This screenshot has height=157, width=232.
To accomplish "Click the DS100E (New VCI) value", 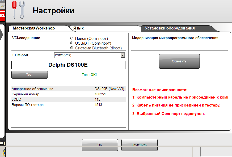I will click(x=109, y=89).
